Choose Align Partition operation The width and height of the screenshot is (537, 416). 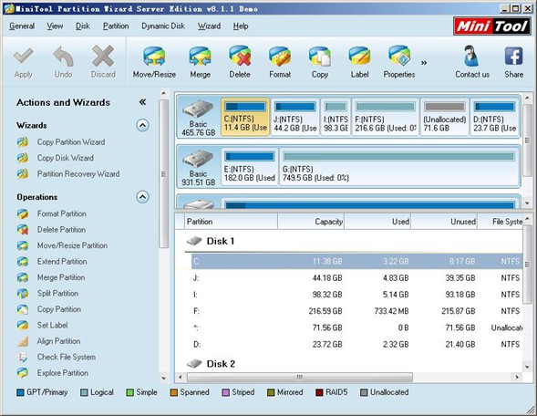click(x=58, y=341)
